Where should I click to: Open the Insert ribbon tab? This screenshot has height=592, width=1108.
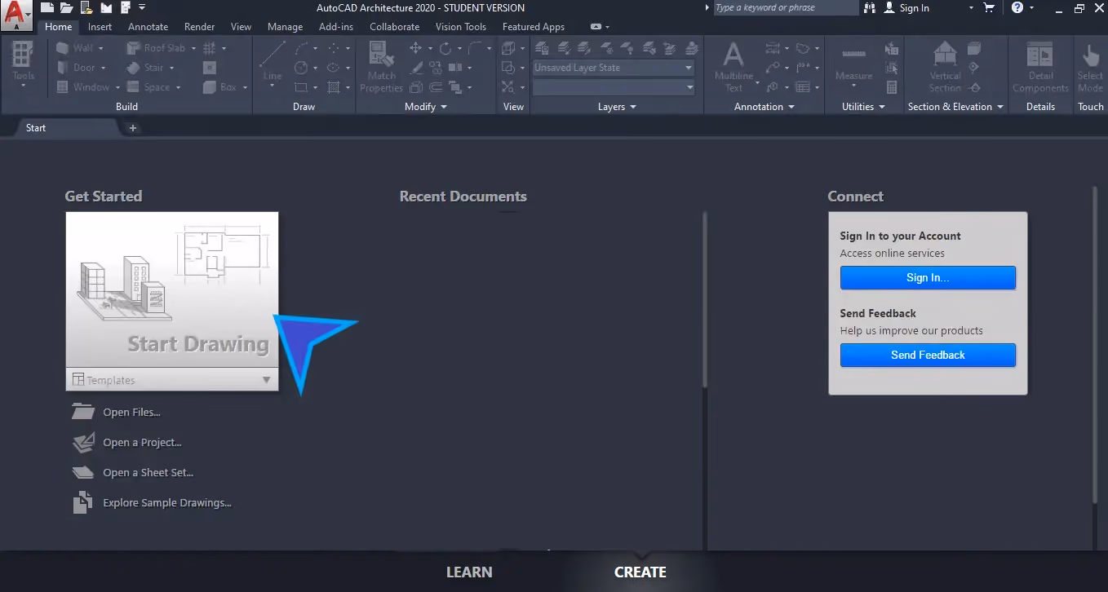point(100,27)
